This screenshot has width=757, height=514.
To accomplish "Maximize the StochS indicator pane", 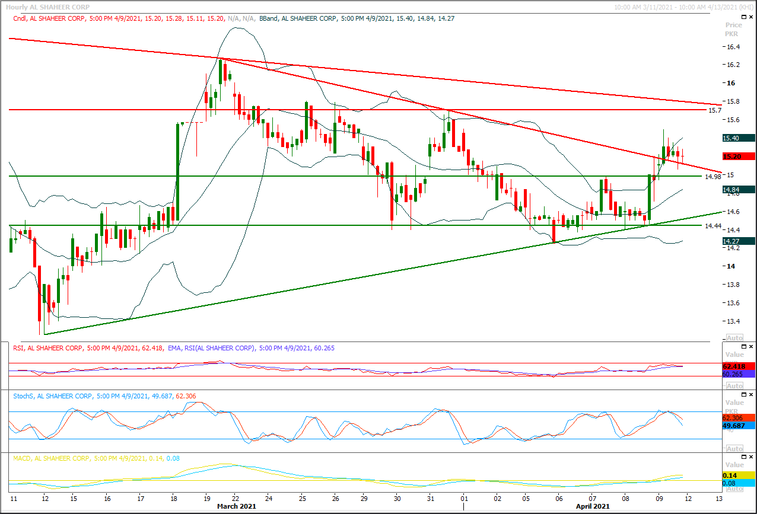I will (x=745, y=394).
